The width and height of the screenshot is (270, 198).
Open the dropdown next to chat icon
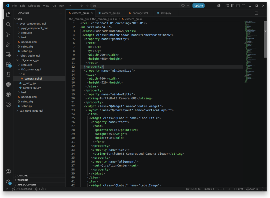188,6
